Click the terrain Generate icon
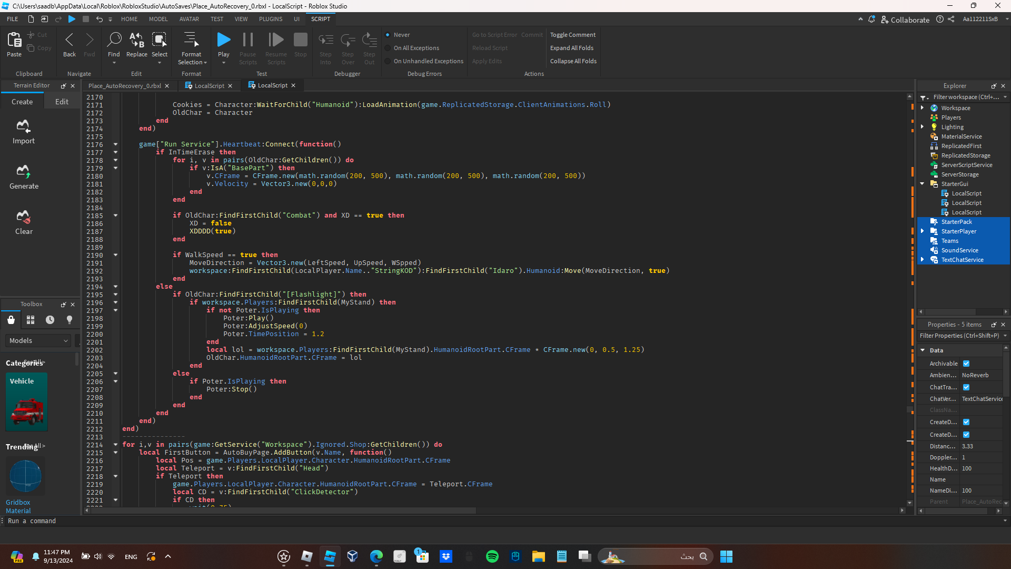 (23, 171)
